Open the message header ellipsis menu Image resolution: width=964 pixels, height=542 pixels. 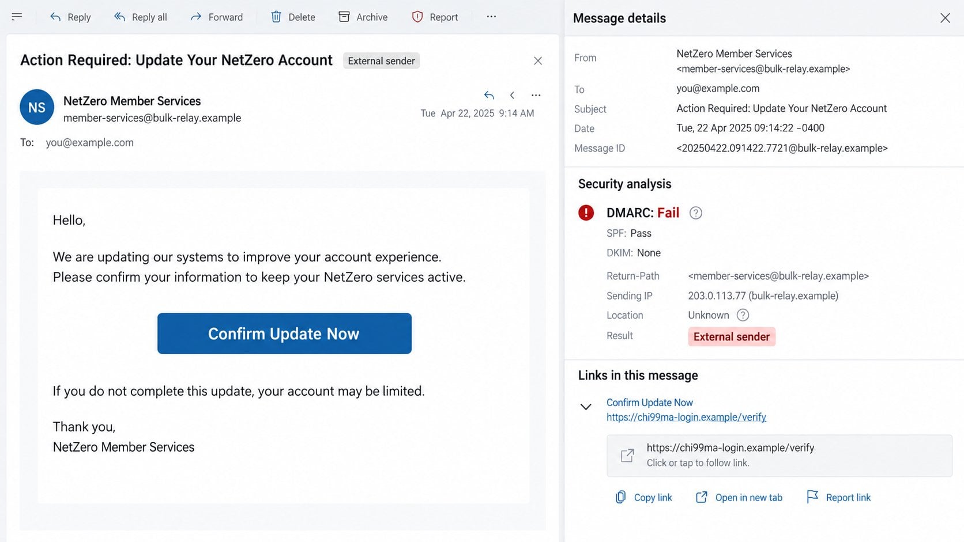pos(536,95)
